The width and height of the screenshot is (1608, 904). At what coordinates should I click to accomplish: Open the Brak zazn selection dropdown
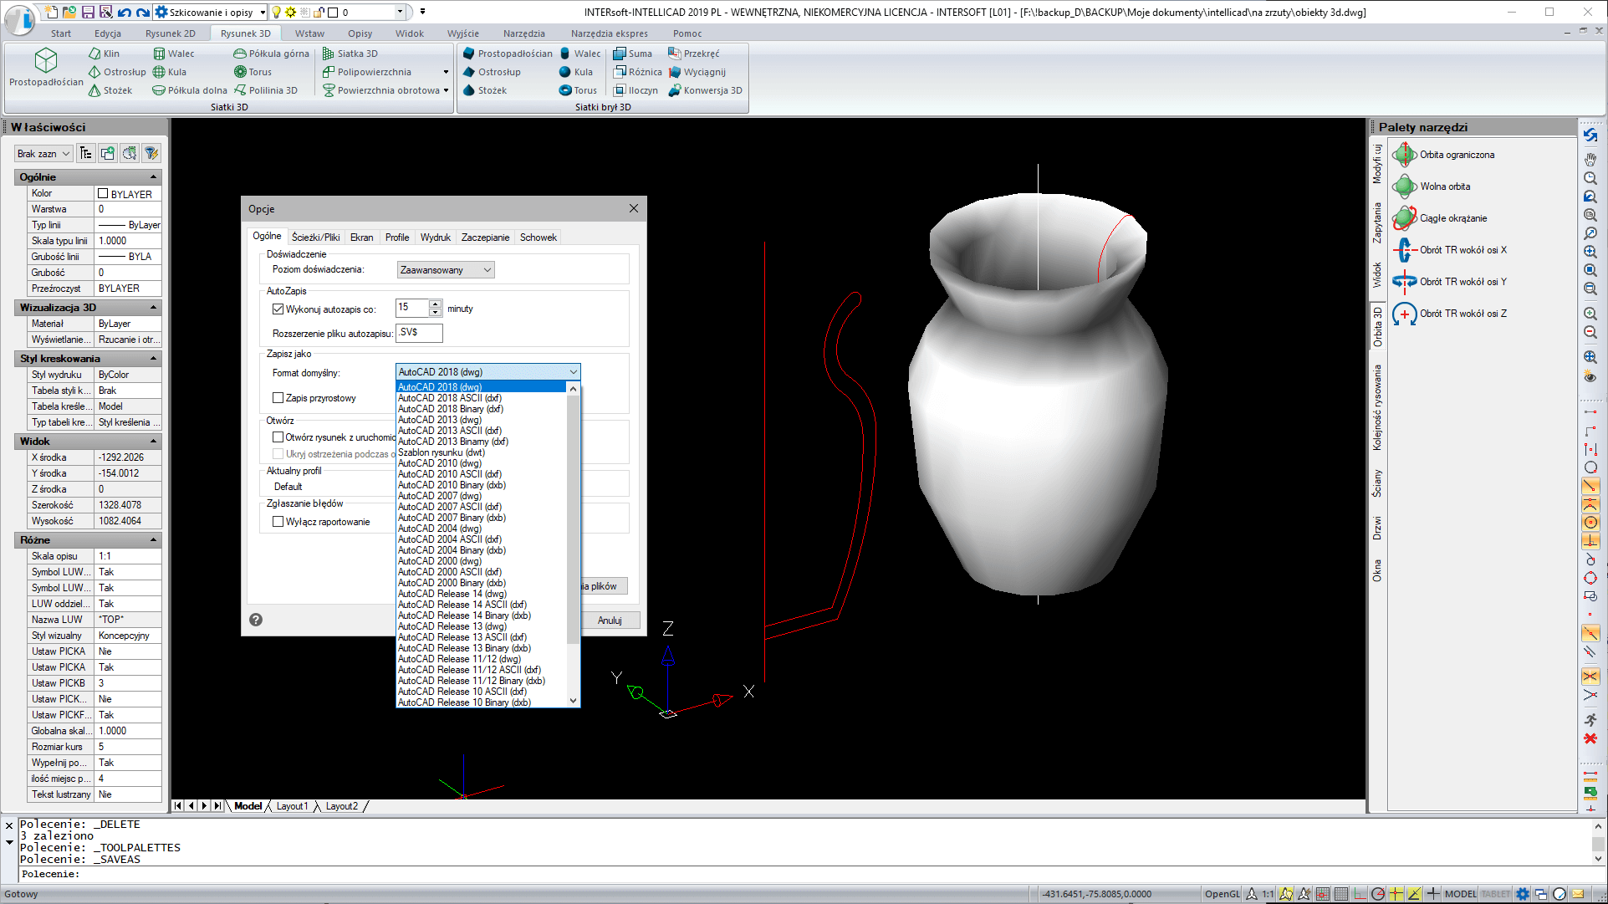coord(43,154)
